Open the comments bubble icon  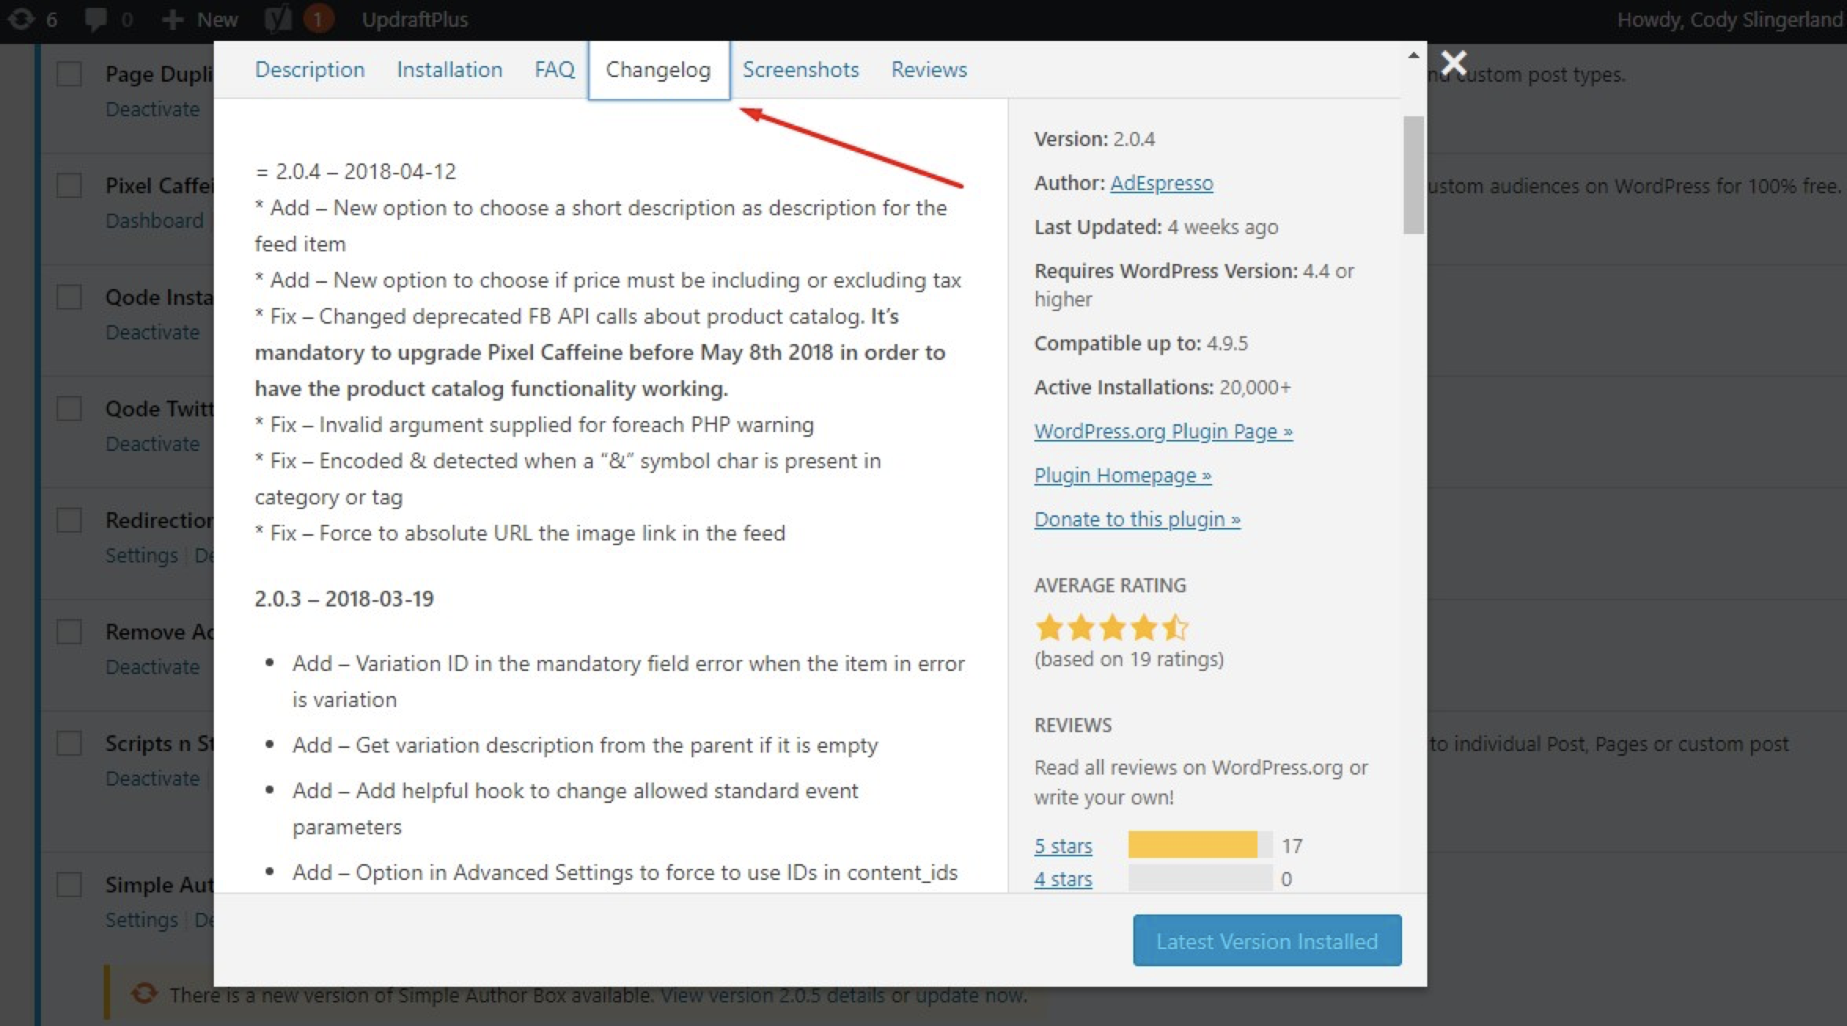tap(96, 19)
